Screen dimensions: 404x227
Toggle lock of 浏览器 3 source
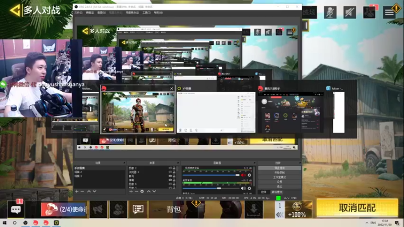174,172
